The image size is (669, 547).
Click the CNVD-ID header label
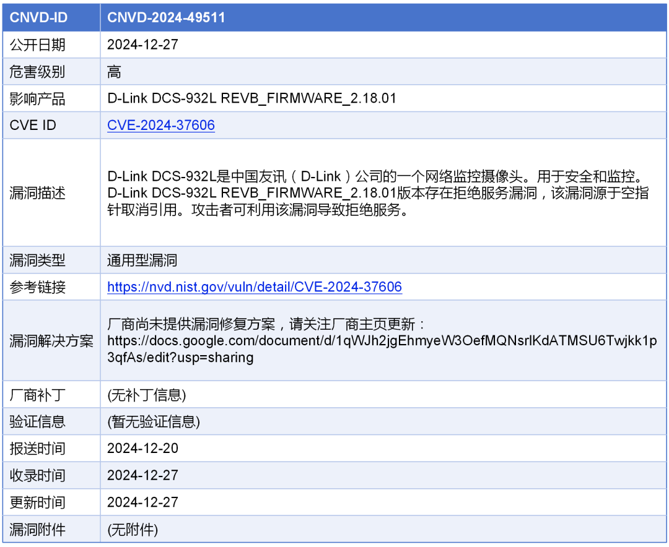(x=38, y=17)
